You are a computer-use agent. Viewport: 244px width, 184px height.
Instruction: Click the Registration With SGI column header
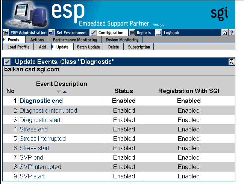(189, 91)
